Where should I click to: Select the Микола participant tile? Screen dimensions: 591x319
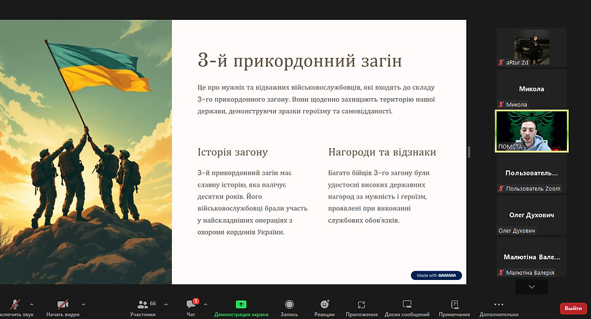pos(531,89)
